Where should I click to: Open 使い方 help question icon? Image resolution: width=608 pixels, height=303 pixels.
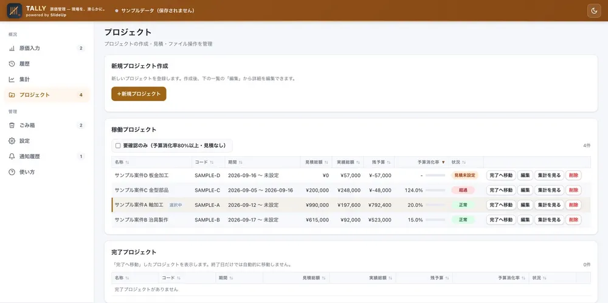12,172
